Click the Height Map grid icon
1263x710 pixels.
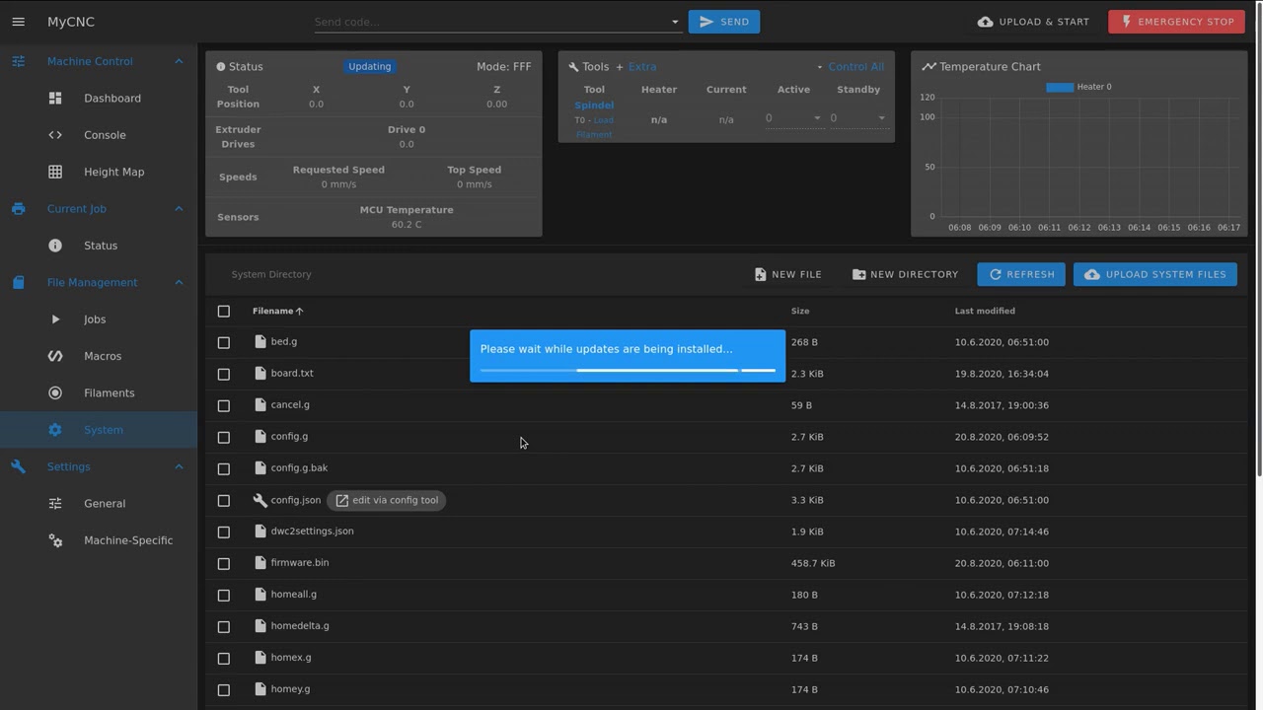(x=55, y=172)
